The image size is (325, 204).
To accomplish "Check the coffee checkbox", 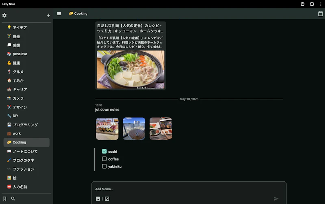I will 104,159.
